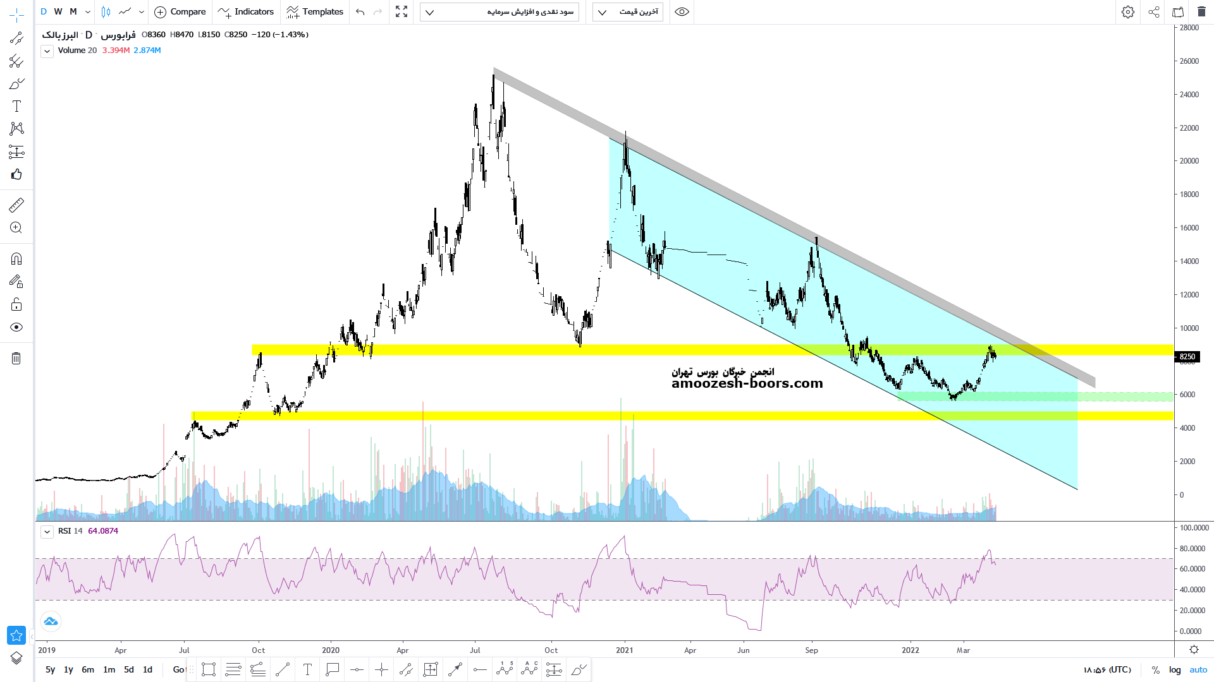
Task: Open the Templates menu
Action: 315,12
